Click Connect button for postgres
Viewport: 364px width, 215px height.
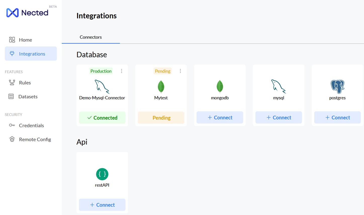pos(337,117)
